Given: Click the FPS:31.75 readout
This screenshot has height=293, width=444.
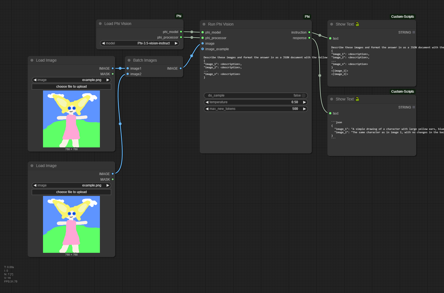Looking at the screenshot, I should [11, 281].
